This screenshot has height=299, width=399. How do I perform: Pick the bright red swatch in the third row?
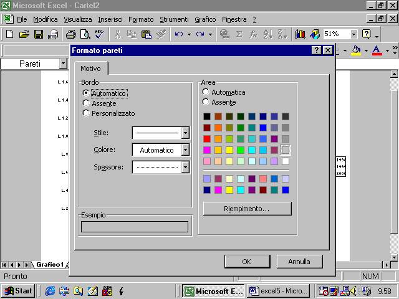coord(207,139)
